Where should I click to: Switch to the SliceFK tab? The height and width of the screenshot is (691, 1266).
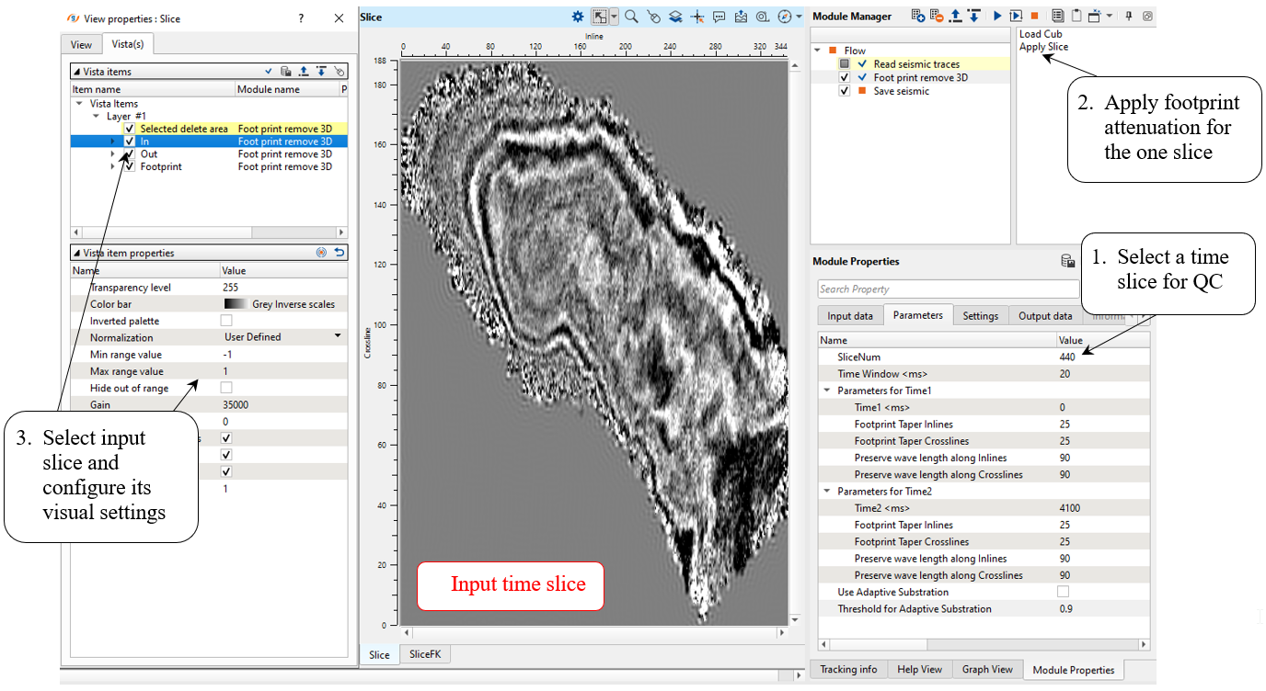425,655
